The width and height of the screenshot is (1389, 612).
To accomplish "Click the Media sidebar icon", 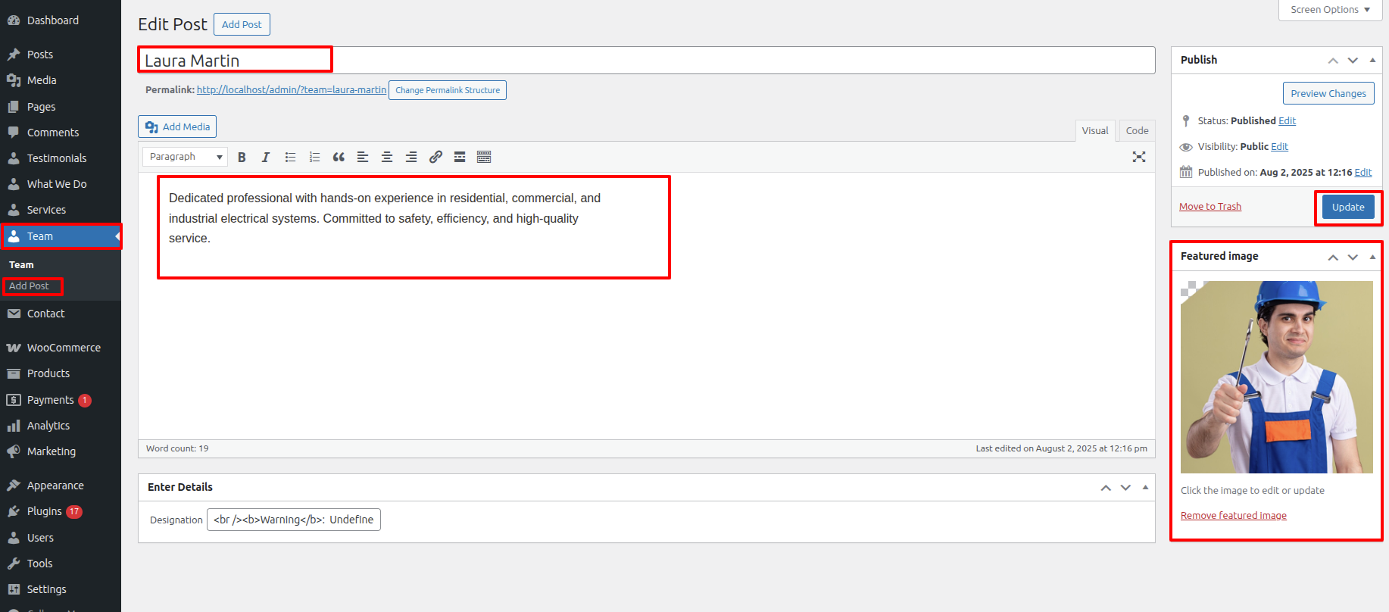I will click(14, 80).
